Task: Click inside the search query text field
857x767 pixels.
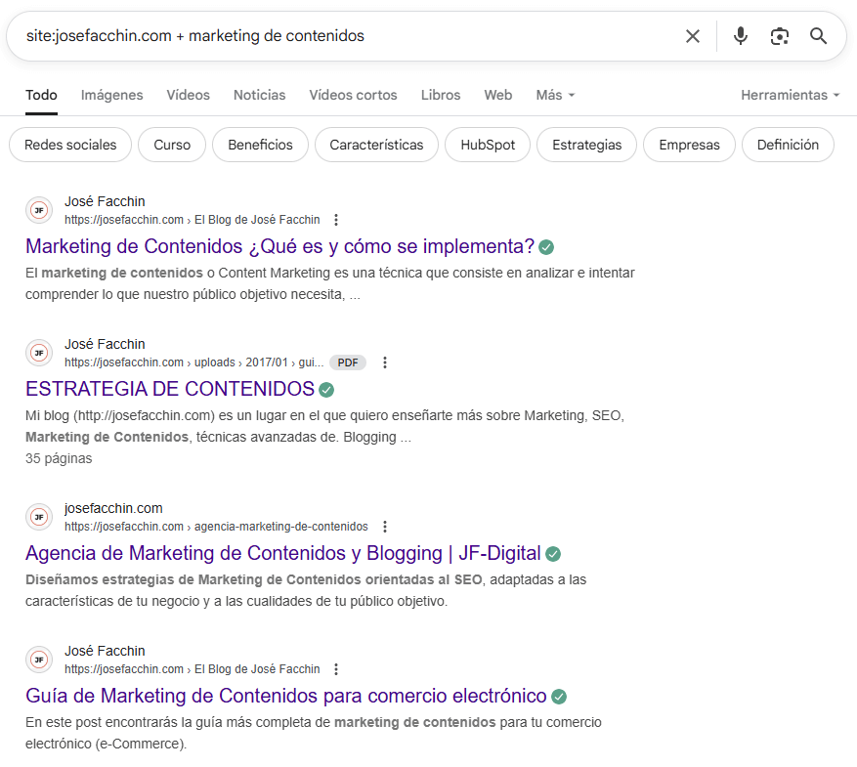Action: point(350,36)
